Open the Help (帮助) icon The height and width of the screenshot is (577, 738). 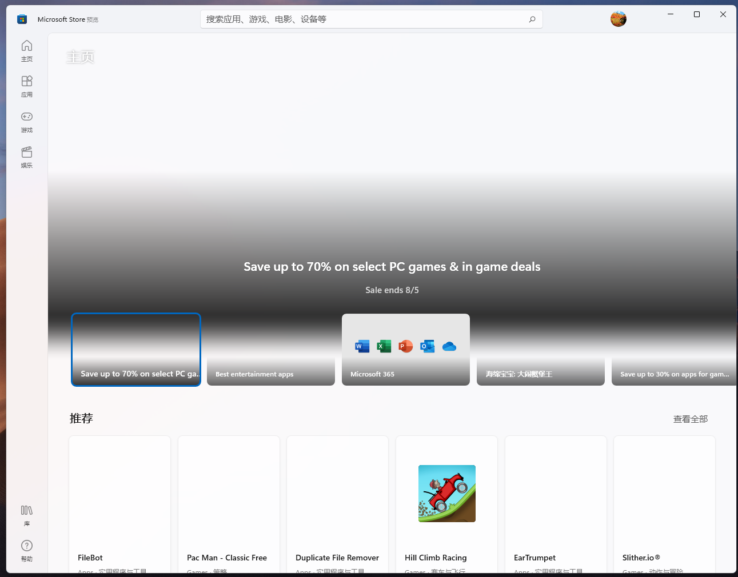(x=27, y=551)
